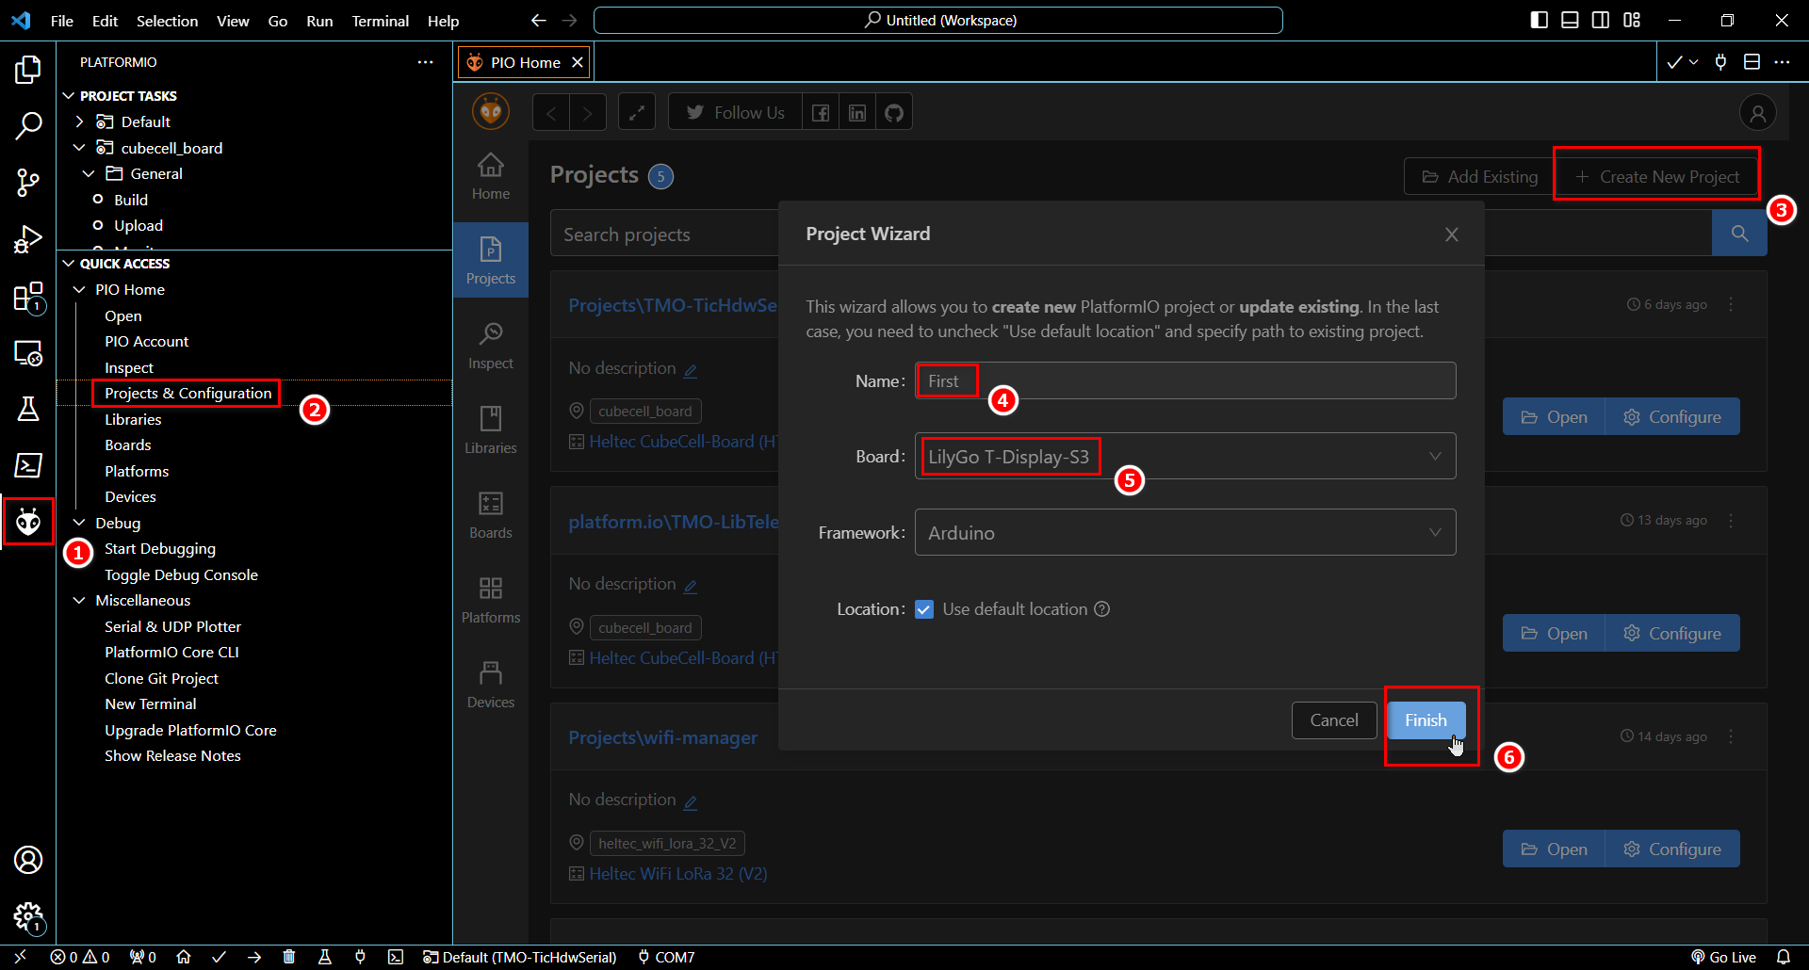The image size is (1809, 970).
Task: Collapse the cubecell_board tree node
Action: pos(79,148)
